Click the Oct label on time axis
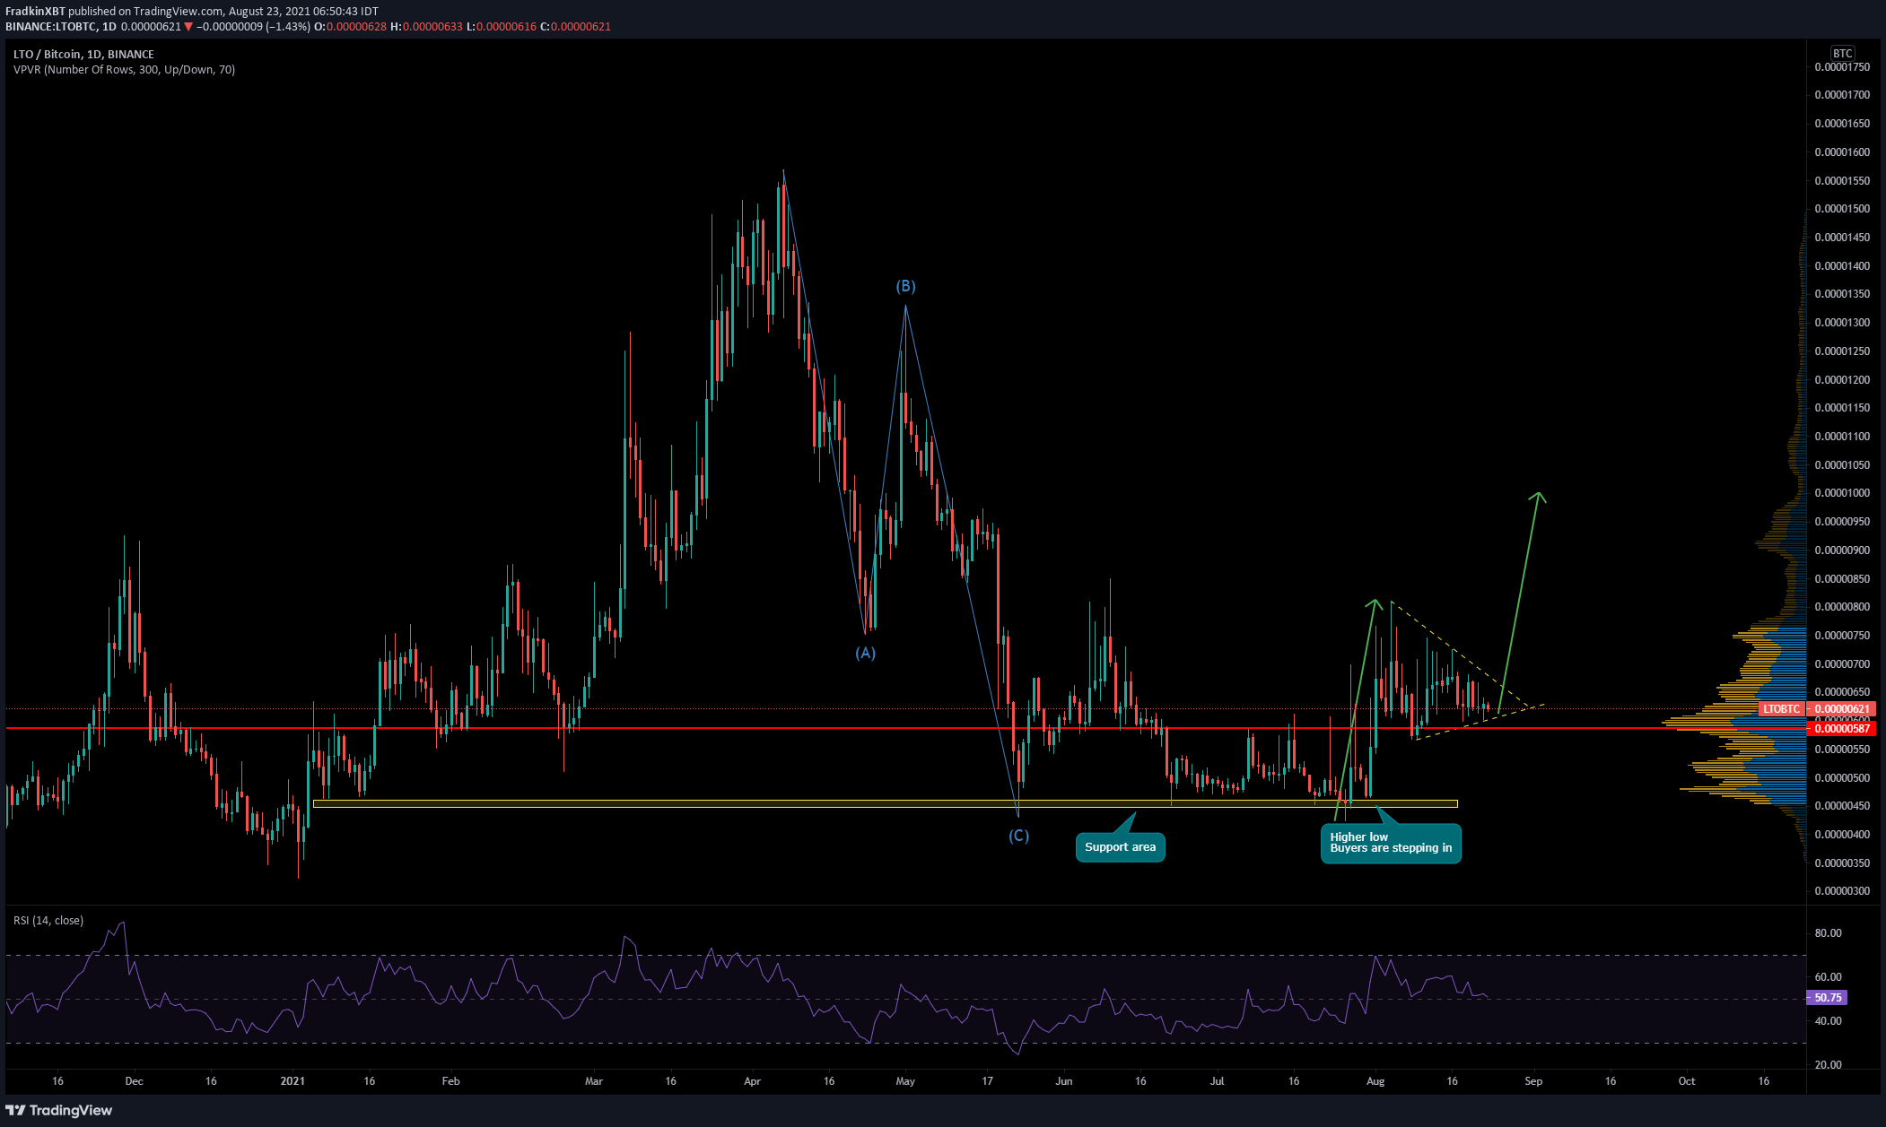This screenshot has width=1886, height=1127. 1687,1081
